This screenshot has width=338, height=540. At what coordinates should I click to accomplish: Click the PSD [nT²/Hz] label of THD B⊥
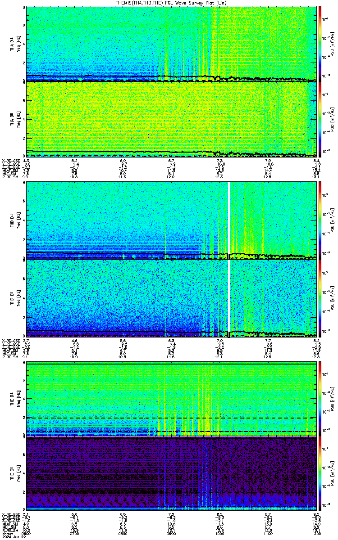pos(333,220)
